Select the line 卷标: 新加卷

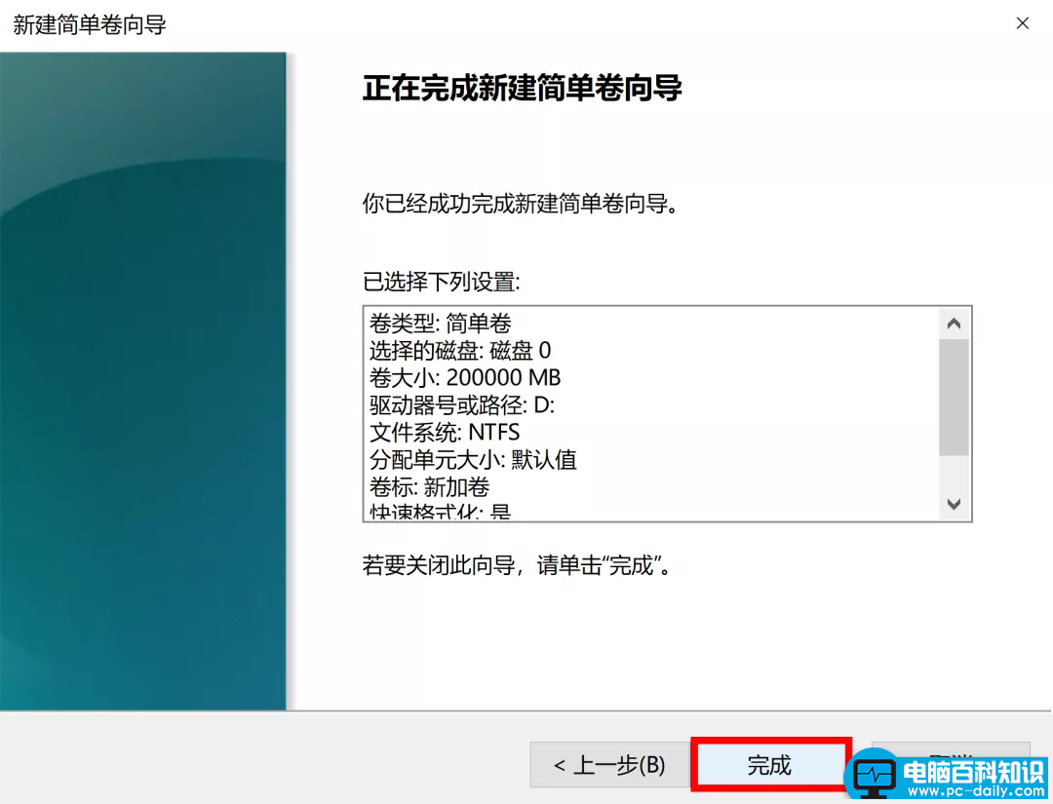pyautogui.click(x=429, y=486)
